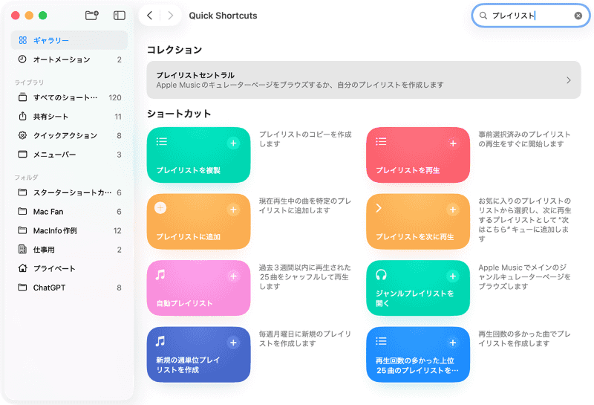The width and height of the screenshot is (594, 405).
Task: Open the 自動プレイリスト shortcut card
Action: [198, 288]
